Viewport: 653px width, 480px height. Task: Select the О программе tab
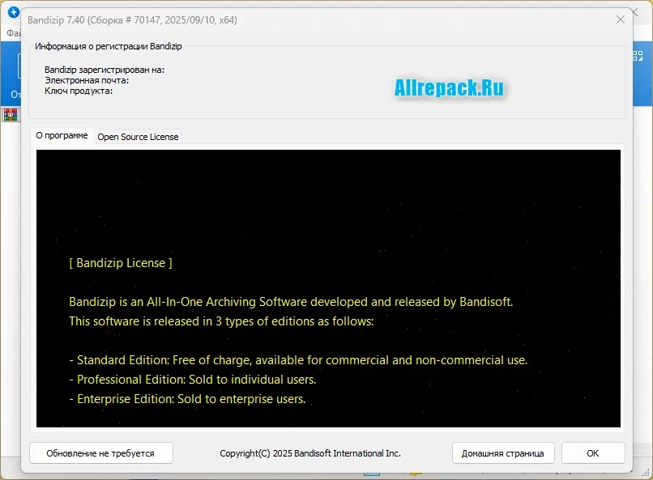[62, 136]
